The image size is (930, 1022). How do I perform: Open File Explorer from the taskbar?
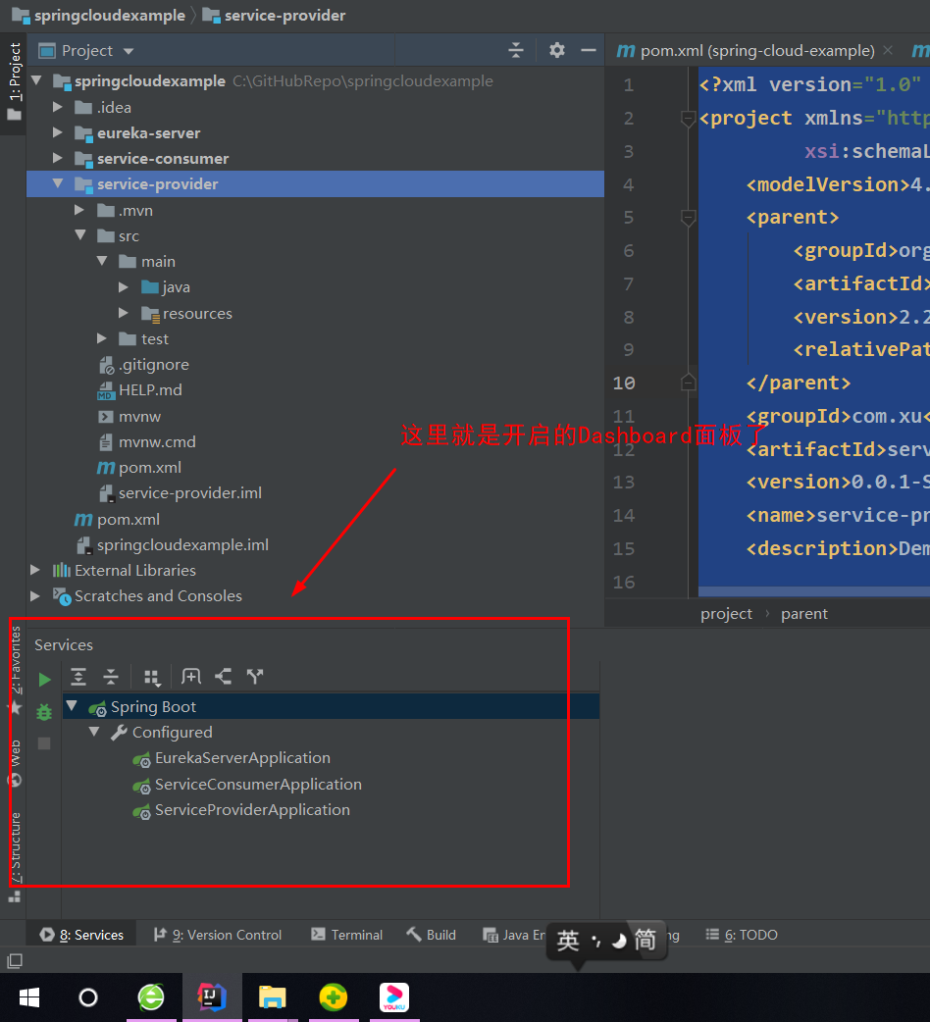point(273,997)
